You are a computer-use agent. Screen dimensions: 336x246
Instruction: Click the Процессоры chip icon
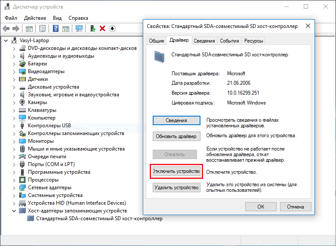tap(22, 180)
